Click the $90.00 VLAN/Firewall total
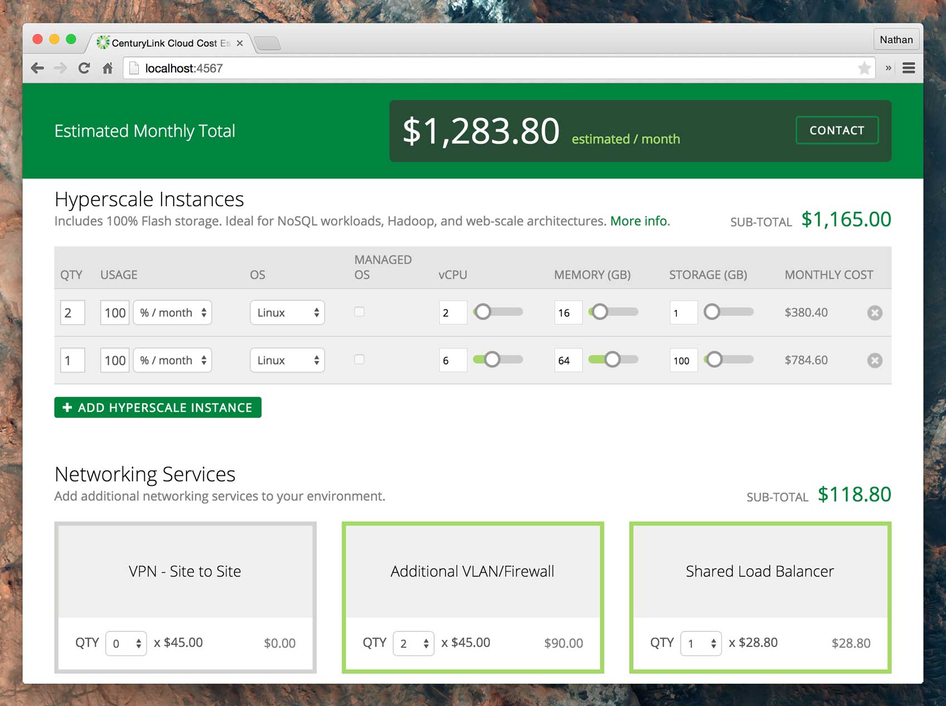Screen dimensions: 946x706 click(564, 644)
